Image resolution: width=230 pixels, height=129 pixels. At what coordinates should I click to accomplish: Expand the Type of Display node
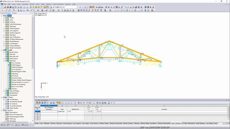(4, 91)
